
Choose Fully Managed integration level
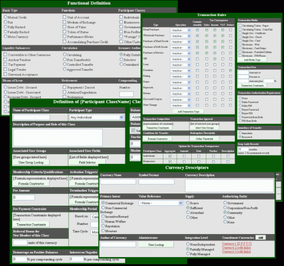(x=188, y=254)
